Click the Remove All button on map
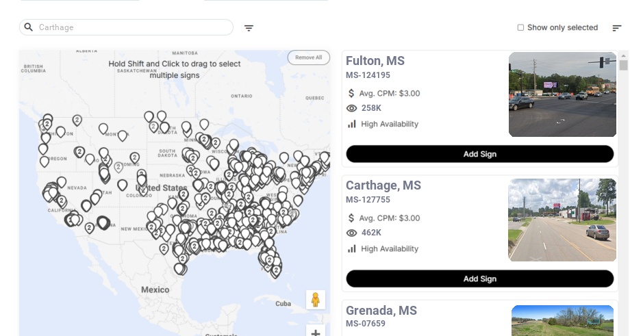Viewport: 630px width, 336px height. (x=308, y=57)
